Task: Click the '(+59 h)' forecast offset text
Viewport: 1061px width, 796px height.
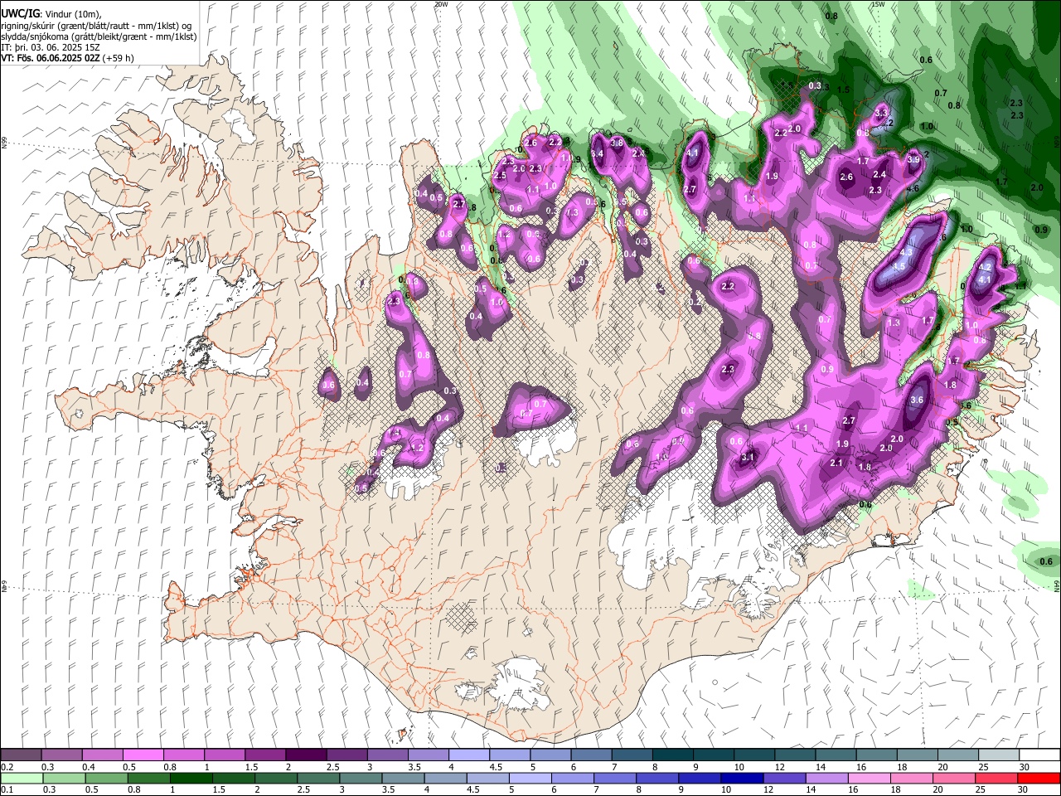Action: click(118, 58)
